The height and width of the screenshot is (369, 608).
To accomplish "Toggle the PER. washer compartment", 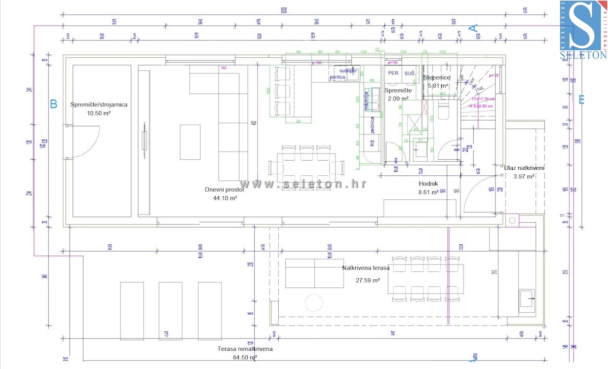I will click(394, 73).
